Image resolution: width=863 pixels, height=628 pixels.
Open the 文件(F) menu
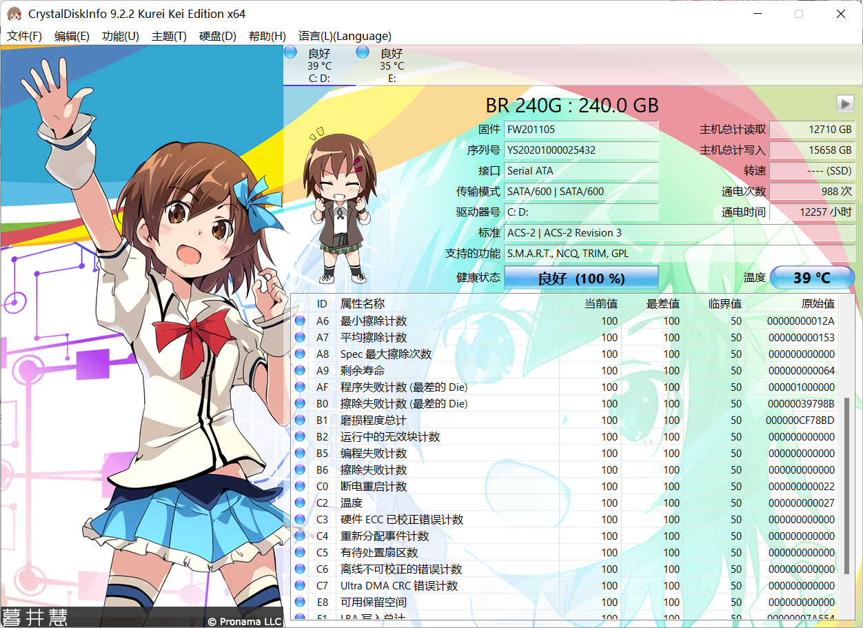(x=25, y=36)
